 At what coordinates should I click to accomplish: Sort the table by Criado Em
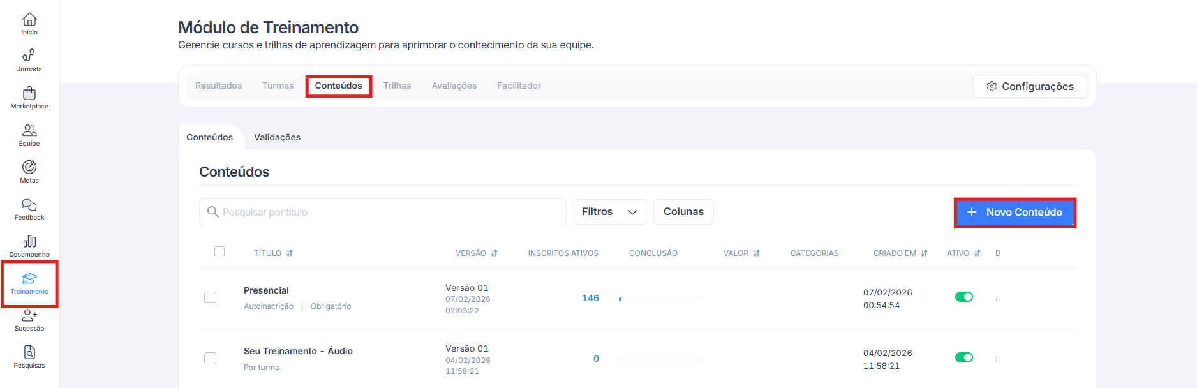pyautogui.click(x=924, y=253)
